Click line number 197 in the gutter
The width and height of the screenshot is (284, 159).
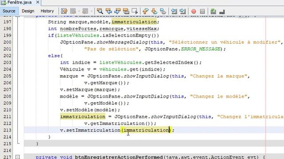point(8,22)
